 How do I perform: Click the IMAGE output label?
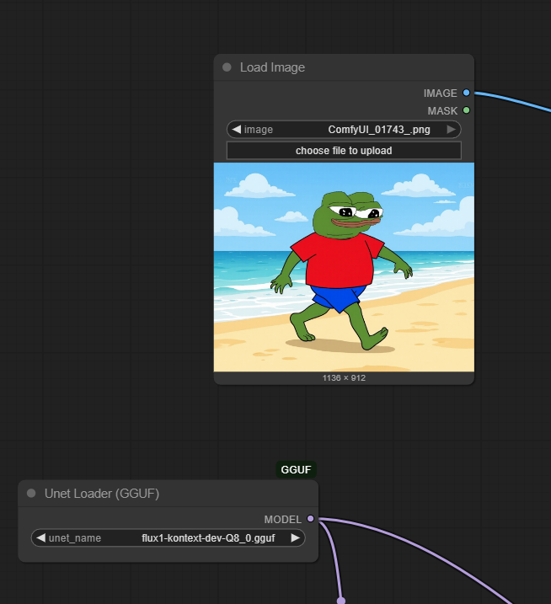440,94
